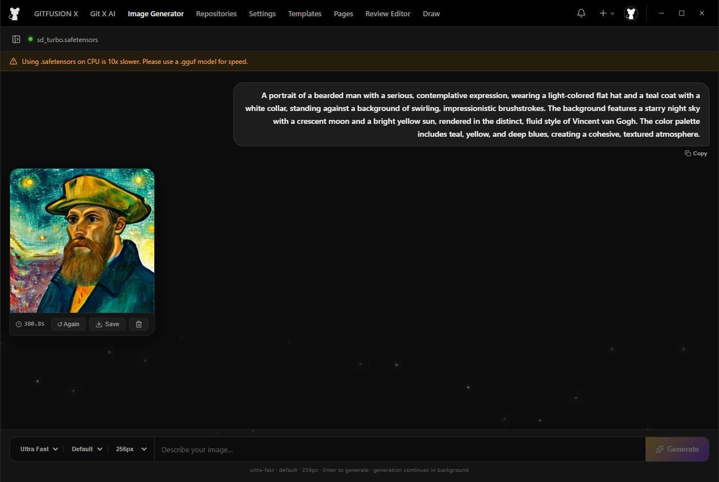Click the Generate button
Image resolution: width=719 pixels, height=482 pixels.
click(x=677, y=449)
